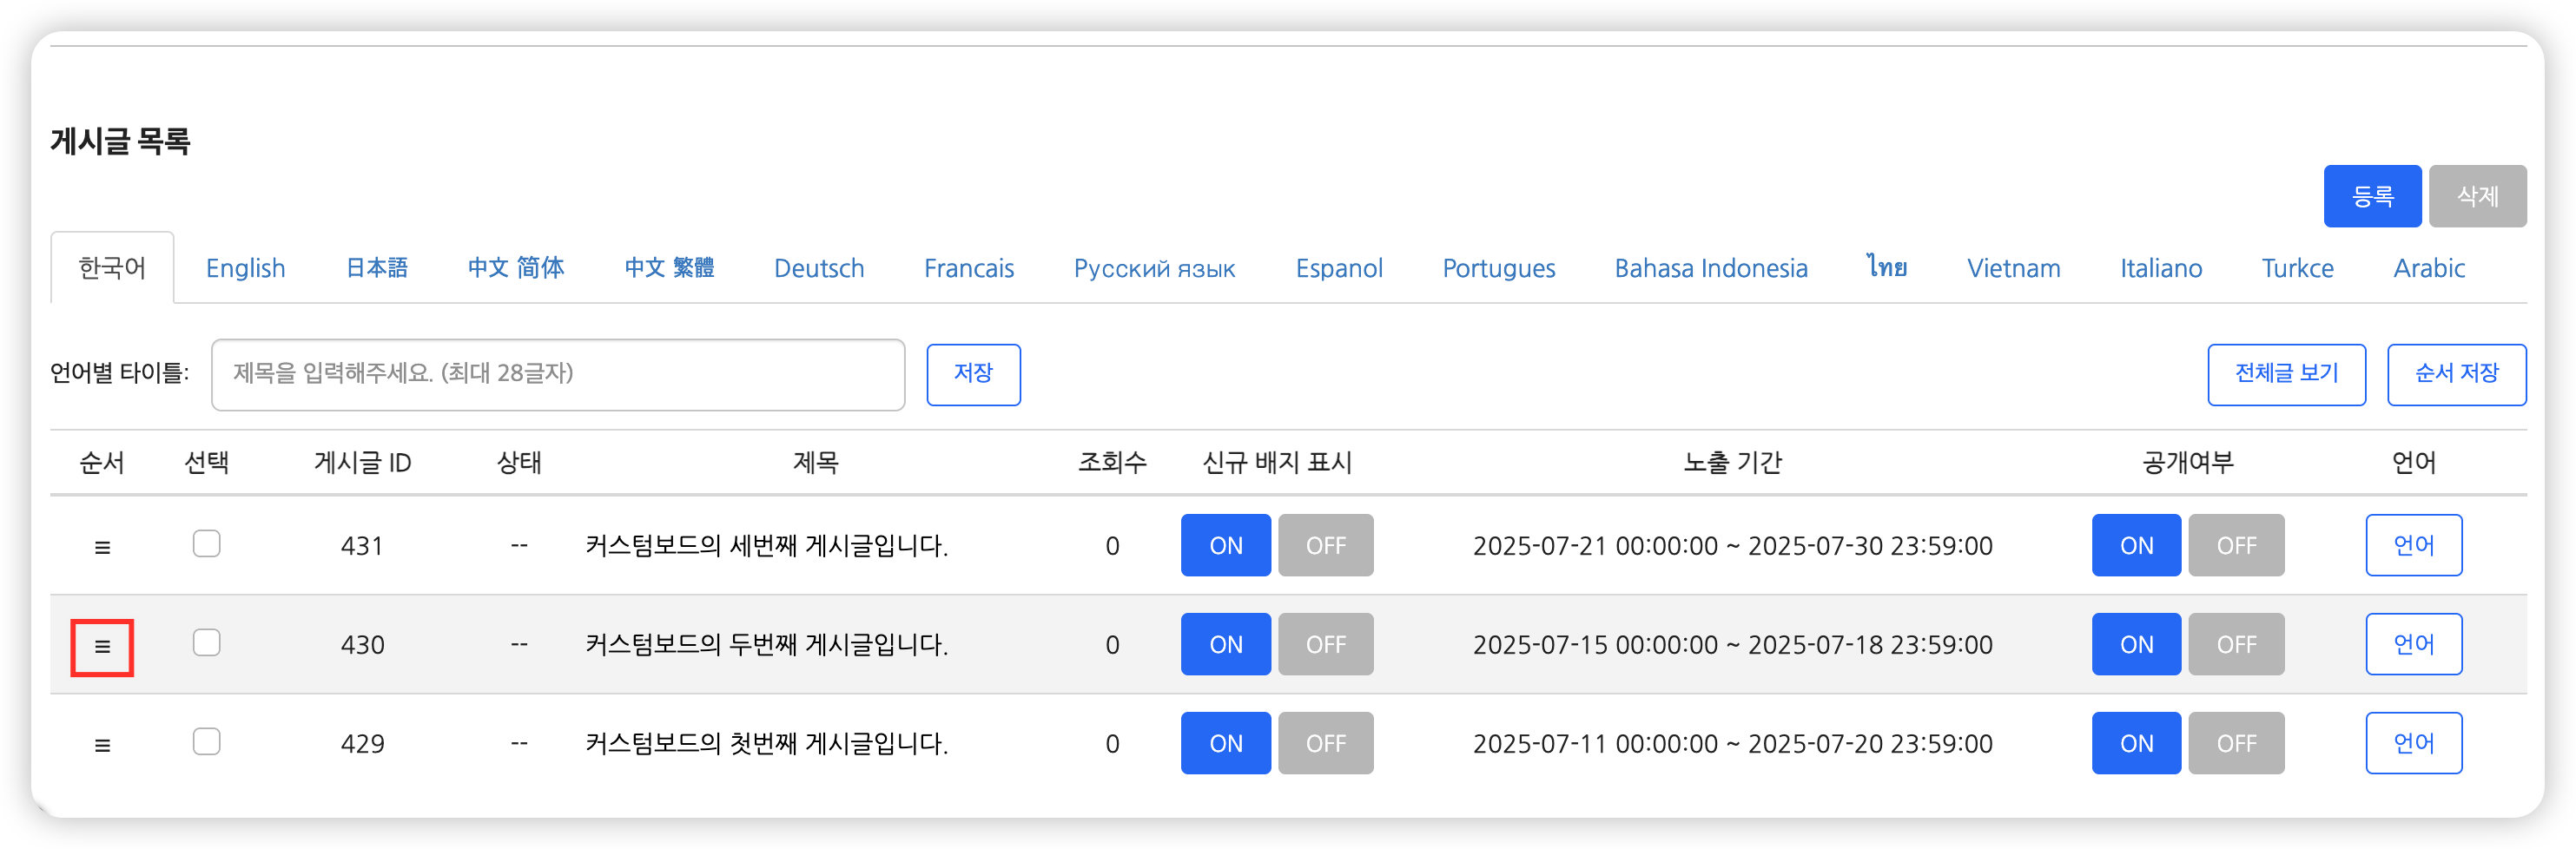Tick the checkbox for post 429

click(x=206, y=742)
